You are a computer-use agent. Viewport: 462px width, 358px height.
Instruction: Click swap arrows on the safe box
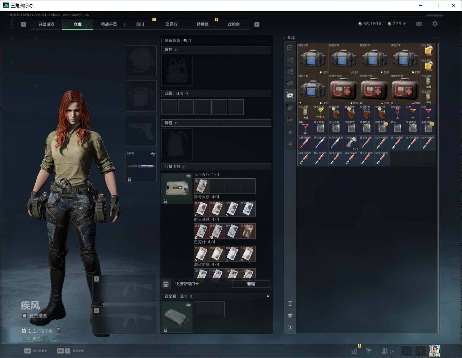(x=188, y=305)
